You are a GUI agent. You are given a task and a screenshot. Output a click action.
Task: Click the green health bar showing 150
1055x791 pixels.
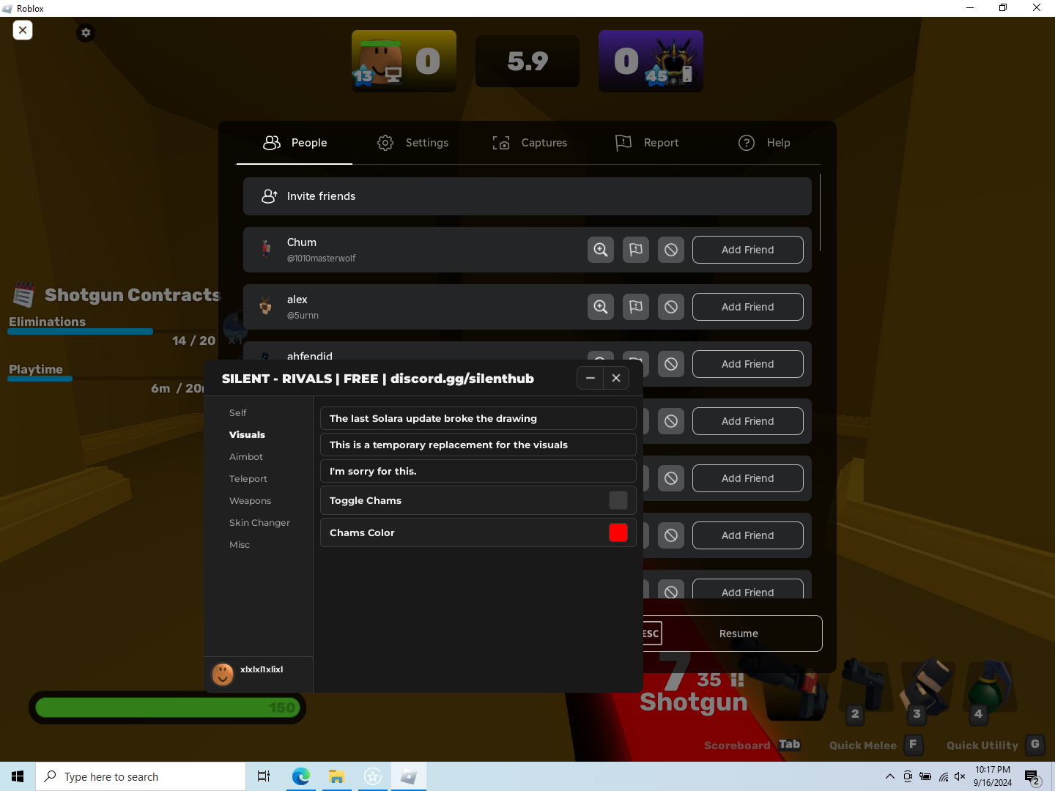[x=167, y=708]
